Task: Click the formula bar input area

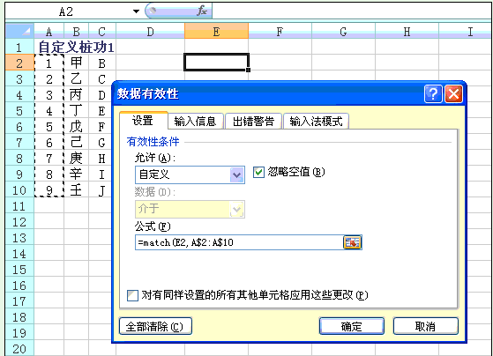Action: (352, 11)
